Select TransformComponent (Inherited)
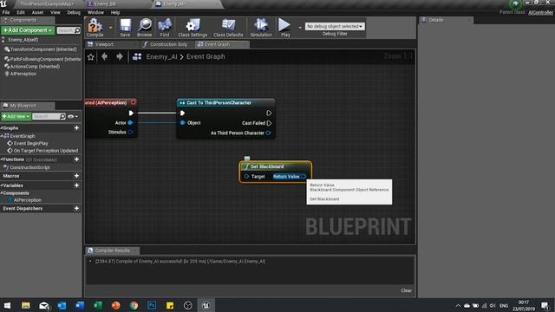The image size is (555, 312). [41, 49]
